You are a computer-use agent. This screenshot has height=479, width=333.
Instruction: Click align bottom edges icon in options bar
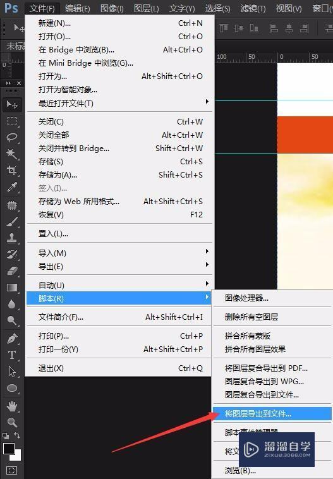pyautogui.click(x=254, y=28)
